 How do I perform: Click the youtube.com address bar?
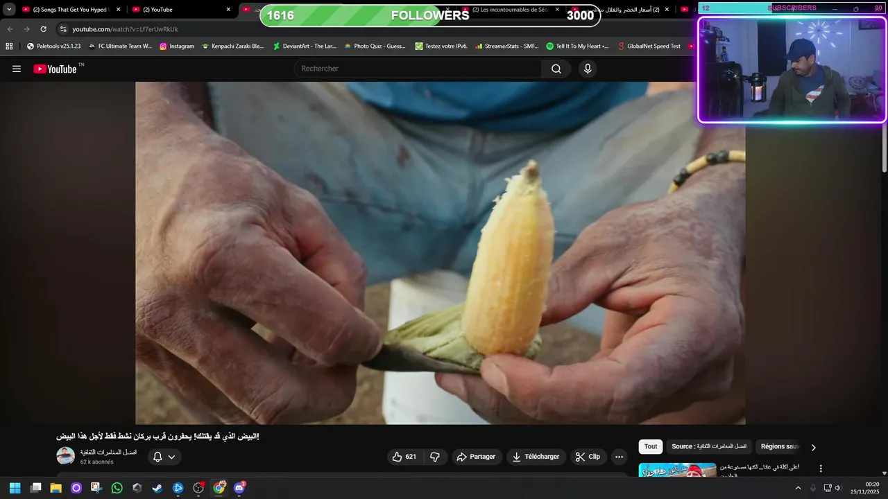375,29
